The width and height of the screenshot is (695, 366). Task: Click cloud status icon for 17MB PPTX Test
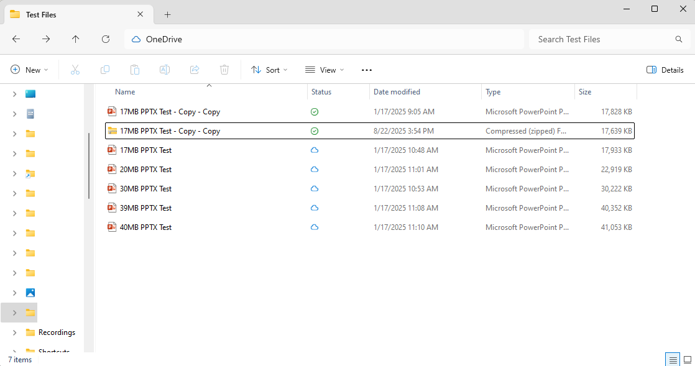(315, 150)
